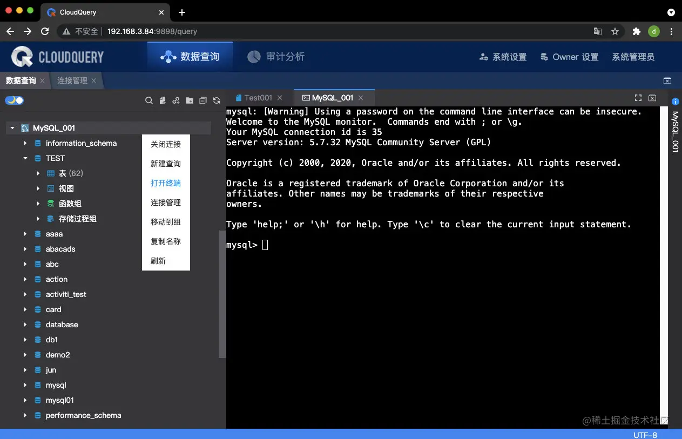Viewport: 682px width, 439px height.
Task: Click the collapse all icon in tree toolbar
Action: [x=203, y=100]
